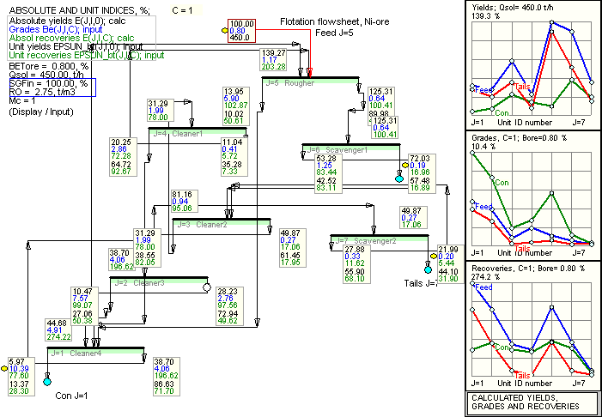Image resolution: width=602 pixels, height=417 pixels.
Task: Click the white circle on Cleaner3 end
Action: point(206,288)
